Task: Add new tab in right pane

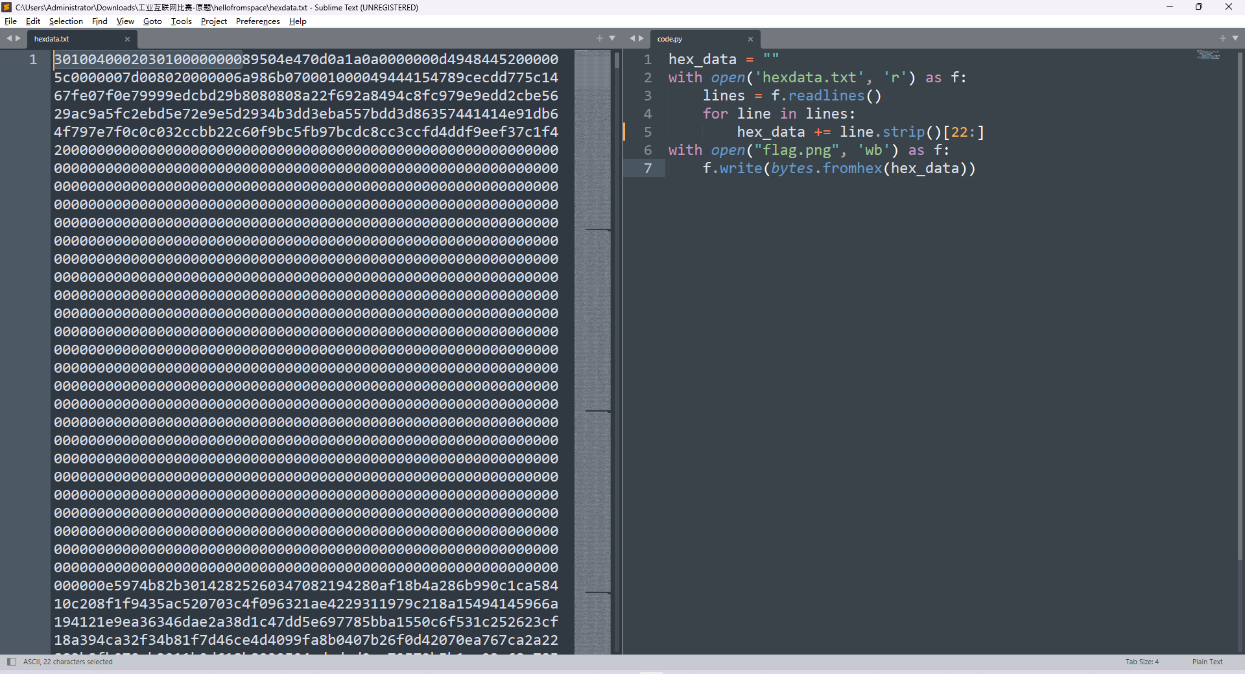Action: click(x=1223, y=39)
